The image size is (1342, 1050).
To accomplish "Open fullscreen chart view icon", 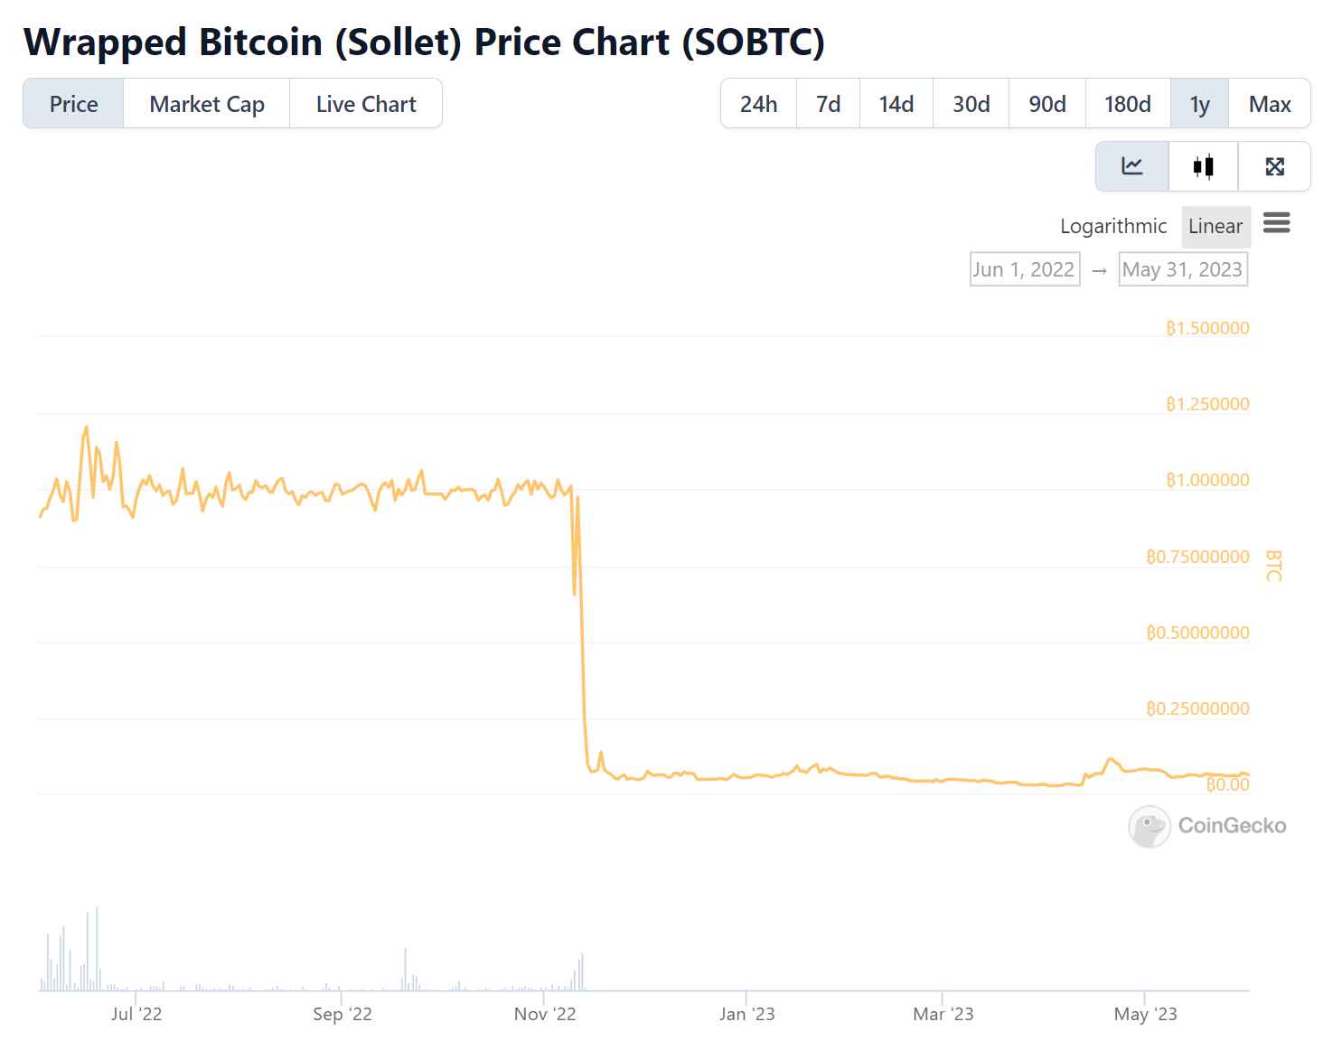I will click(x=1274, y=166).
